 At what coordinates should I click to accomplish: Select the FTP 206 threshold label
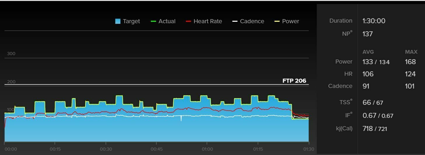(x=294, y=81)
